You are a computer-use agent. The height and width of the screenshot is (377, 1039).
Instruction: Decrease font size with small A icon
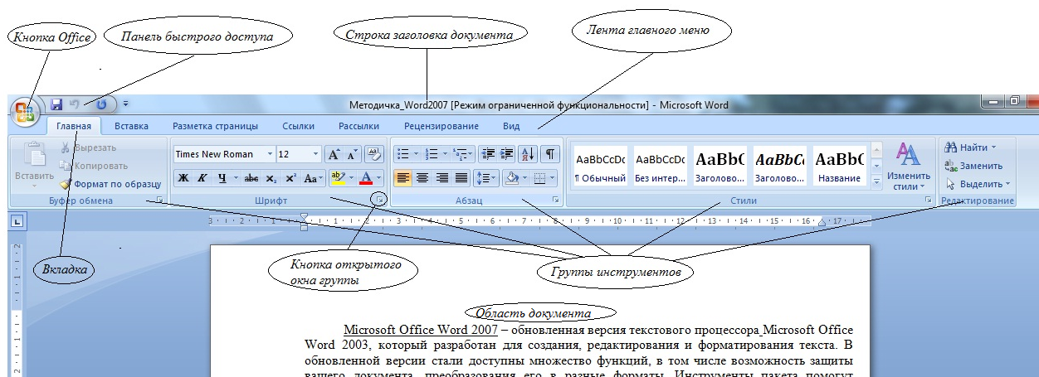pyautogui.click(x=352, y=154)
